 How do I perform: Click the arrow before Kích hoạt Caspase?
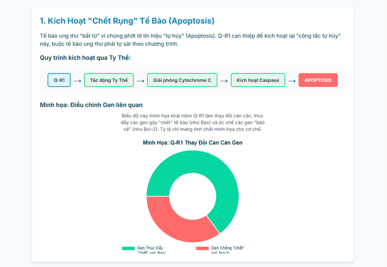223,81
